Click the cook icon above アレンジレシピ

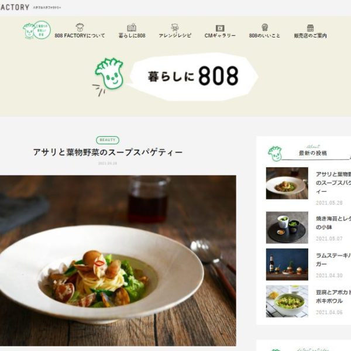174,27
